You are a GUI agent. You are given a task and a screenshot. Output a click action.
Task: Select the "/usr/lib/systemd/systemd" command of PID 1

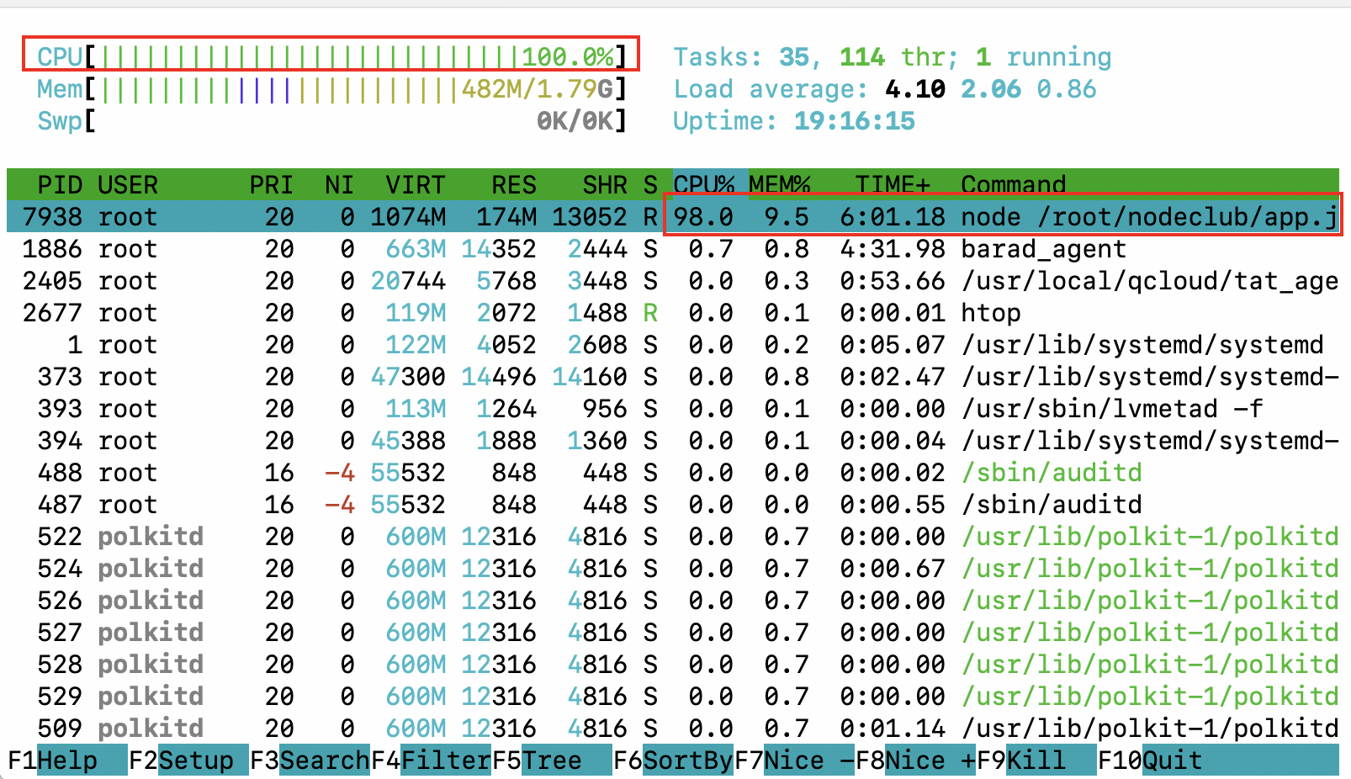(x=1142, y=344)
